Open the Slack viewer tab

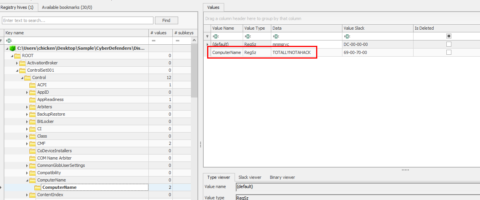pyautogui.click(x=250, y=177)
